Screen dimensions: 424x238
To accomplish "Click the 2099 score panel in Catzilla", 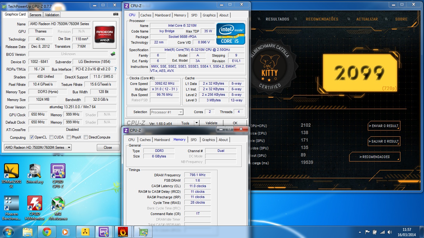I will pyautogui.click(x=360, y=73).
